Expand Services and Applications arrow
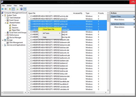Screen dimensions: 136x97 click(x=3, y=45)
